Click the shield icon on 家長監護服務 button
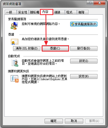The image size is (108, 128). pos(72,24)
